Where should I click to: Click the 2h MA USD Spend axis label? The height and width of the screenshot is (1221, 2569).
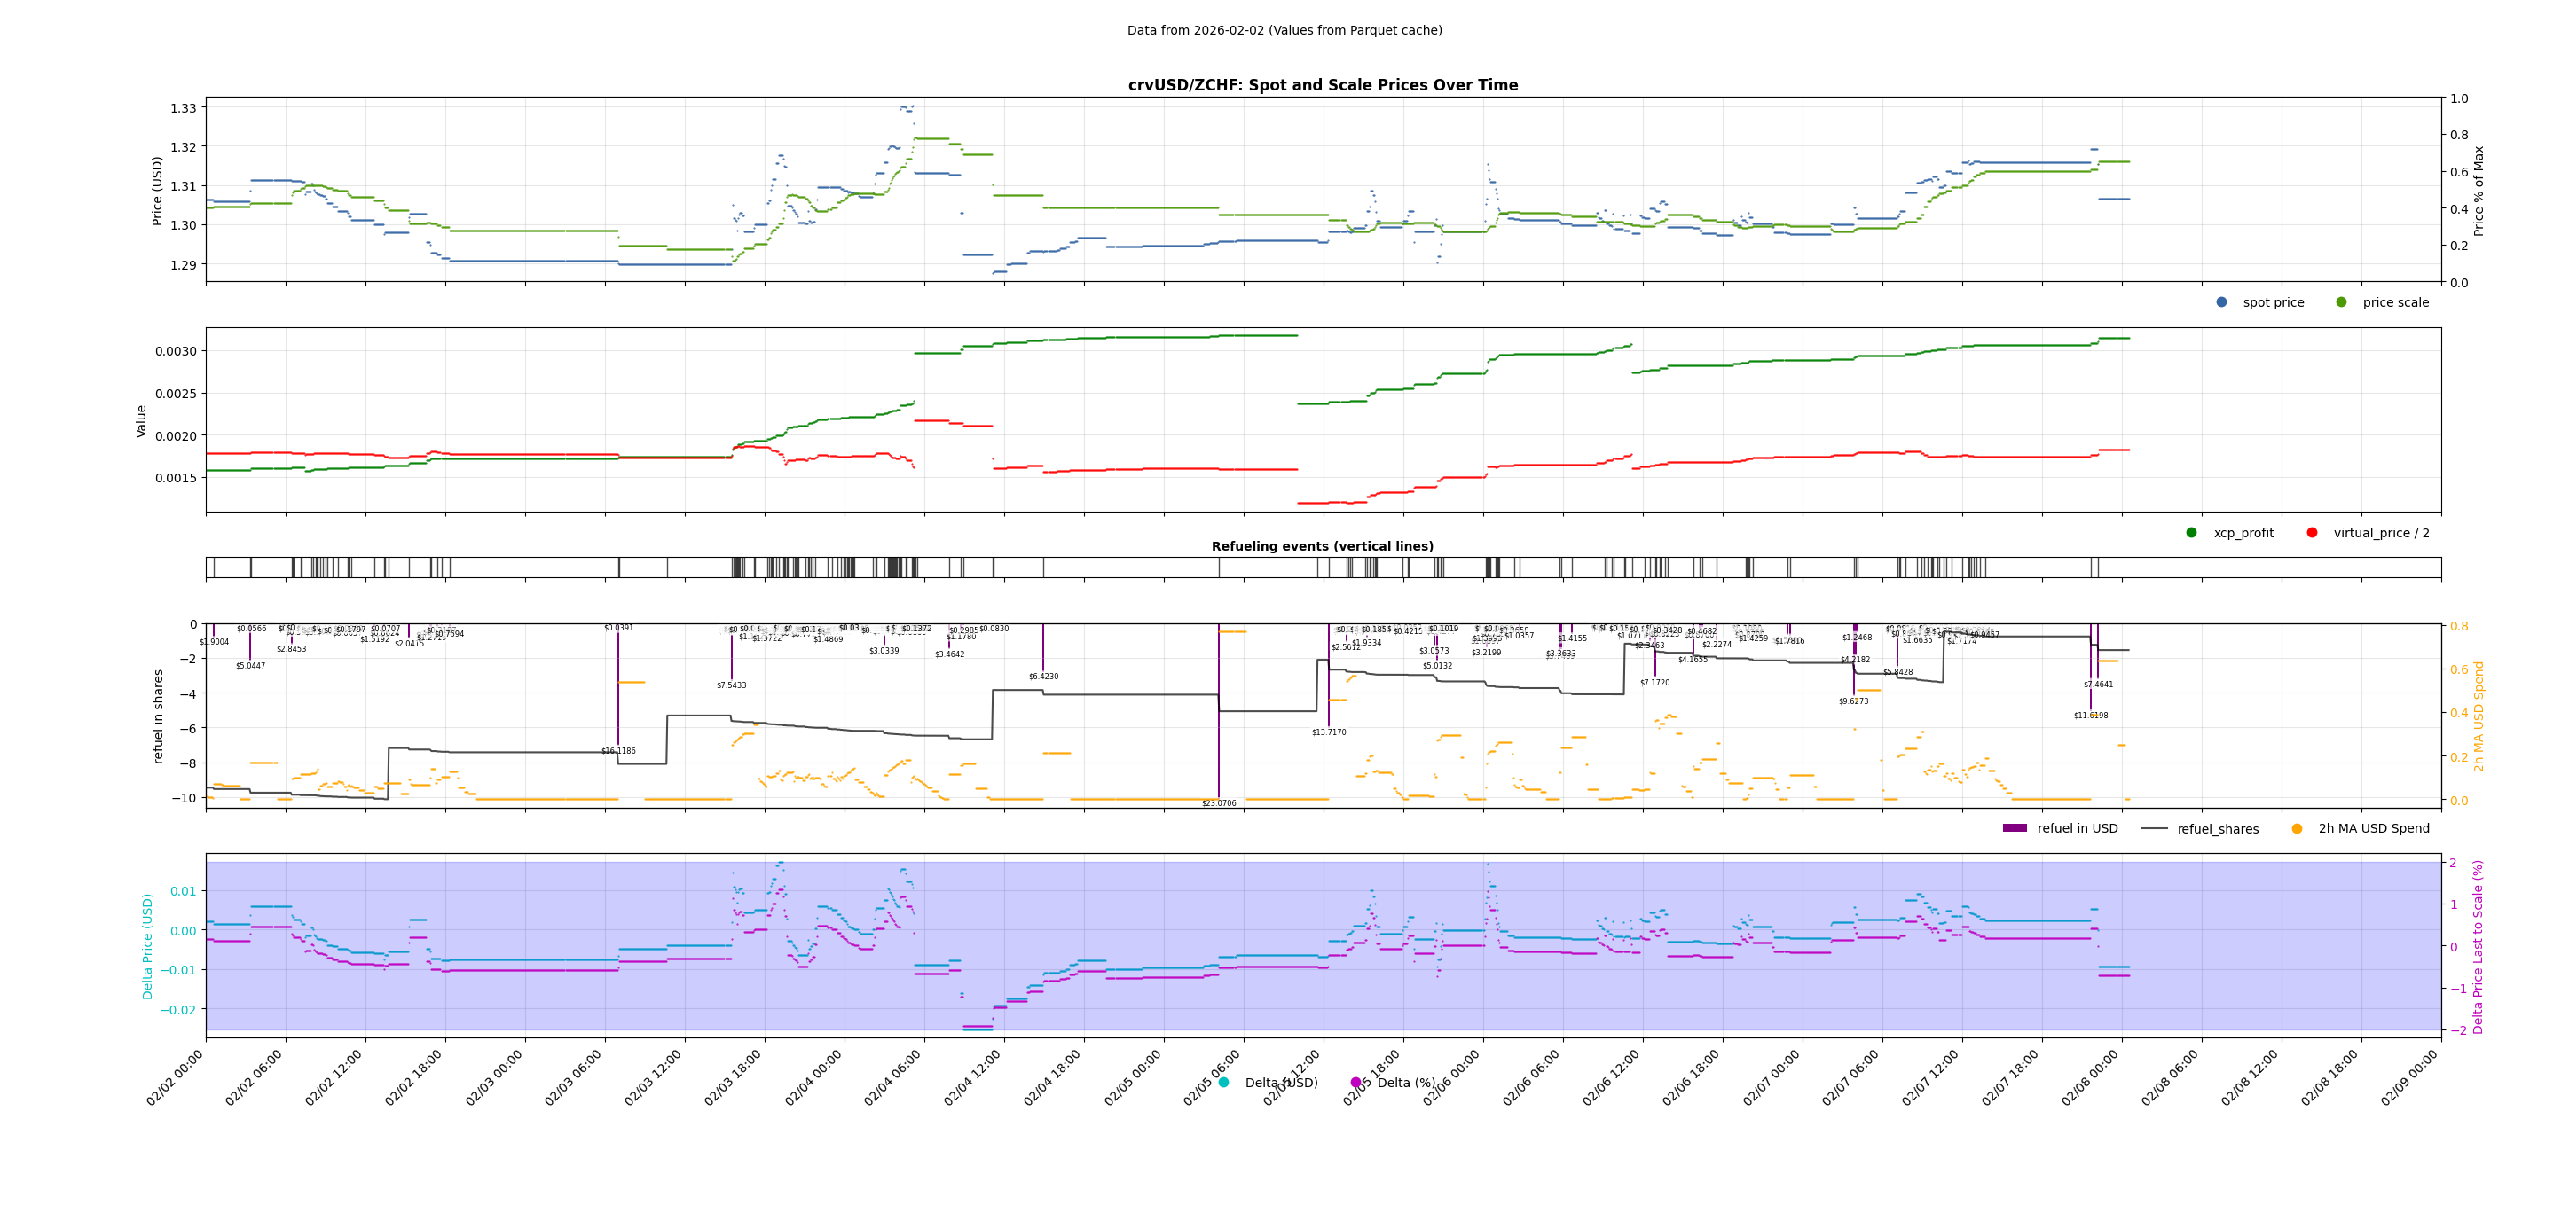point(2479,716)
